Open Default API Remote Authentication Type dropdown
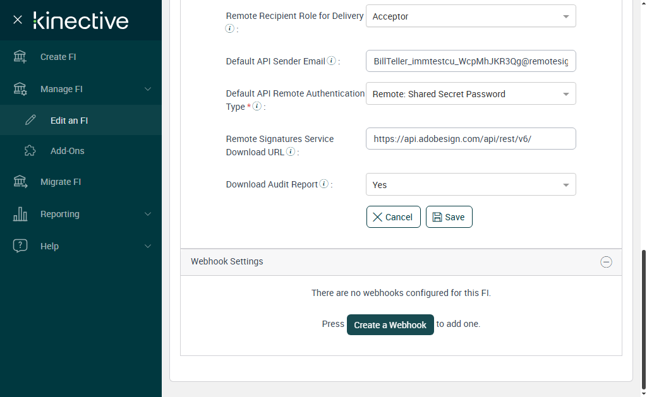The image size is (647, 397). [x=471, y=94]
